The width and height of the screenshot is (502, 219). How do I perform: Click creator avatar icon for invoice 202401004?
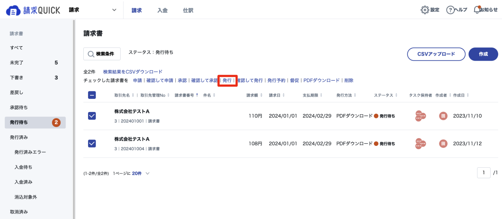point(443,143)
